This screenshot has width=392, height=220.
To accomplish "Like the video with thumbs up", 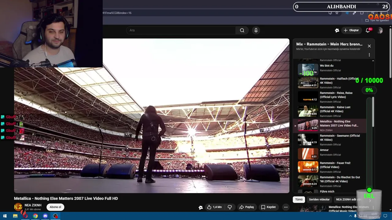I will pyautogui.click(x=214, y=207).
